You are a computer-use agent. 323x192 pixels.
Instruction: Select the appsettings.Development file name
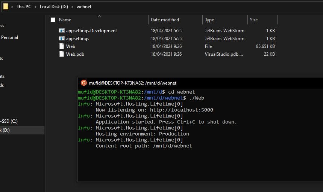coord(91,31)
